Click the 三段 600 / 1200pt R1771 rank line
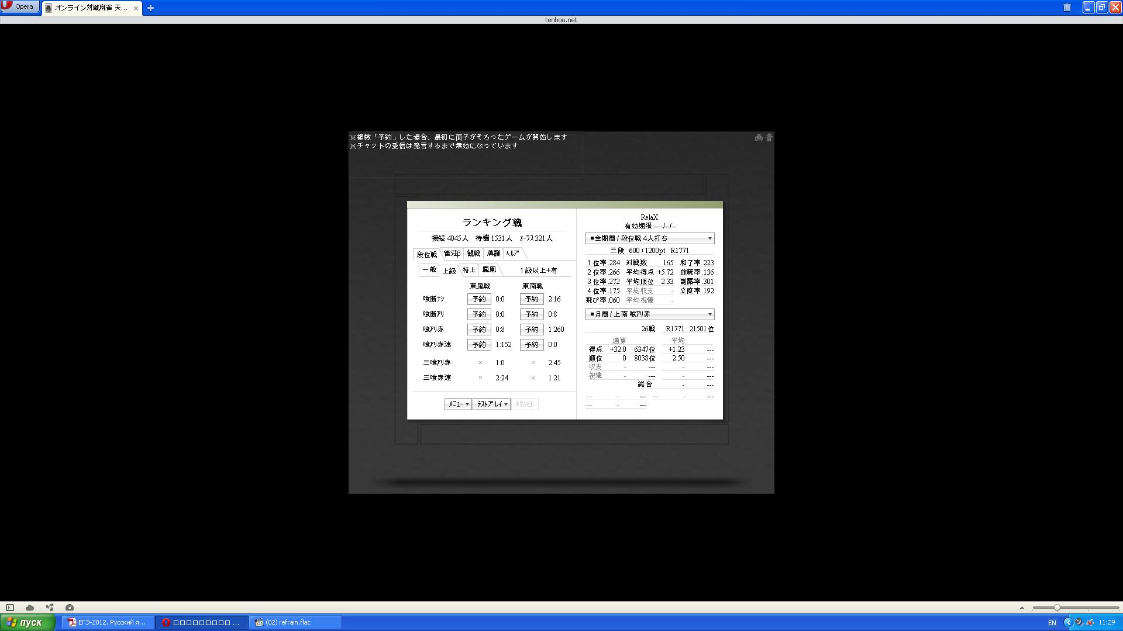This screenshot has width=1123, height=631. click(x=649, y=251)
